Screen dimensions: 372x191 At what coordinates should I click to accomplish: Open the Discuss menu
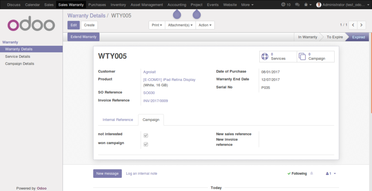point(14,4)
